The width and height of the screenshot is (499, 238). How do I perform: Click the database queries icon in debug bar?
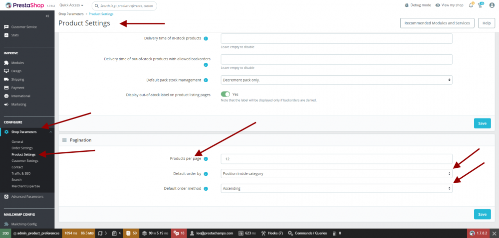144,233
